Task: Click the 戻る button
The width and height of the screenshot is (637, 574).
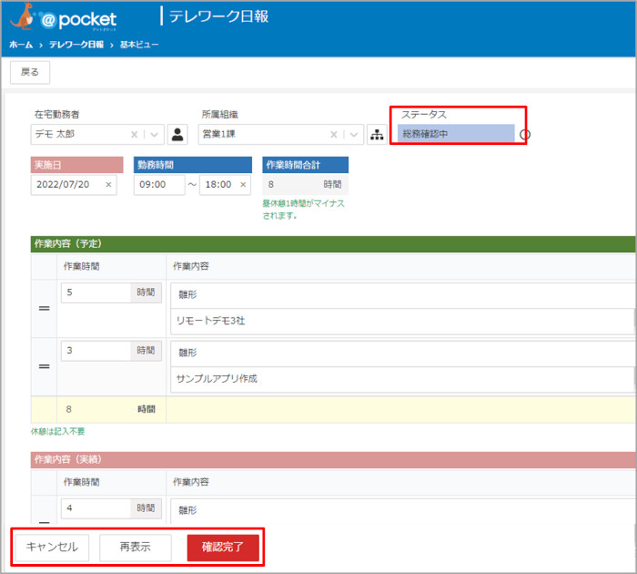Action: tap(30, 72)
